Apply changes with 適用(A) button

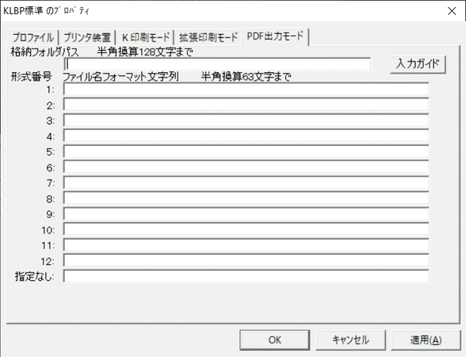coord(426,340)
